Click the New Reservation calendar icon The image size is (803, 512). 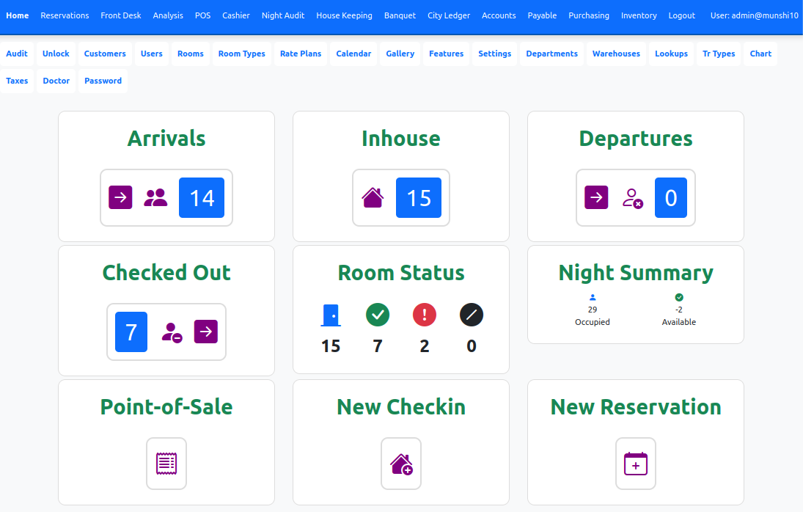pos(636,464)
